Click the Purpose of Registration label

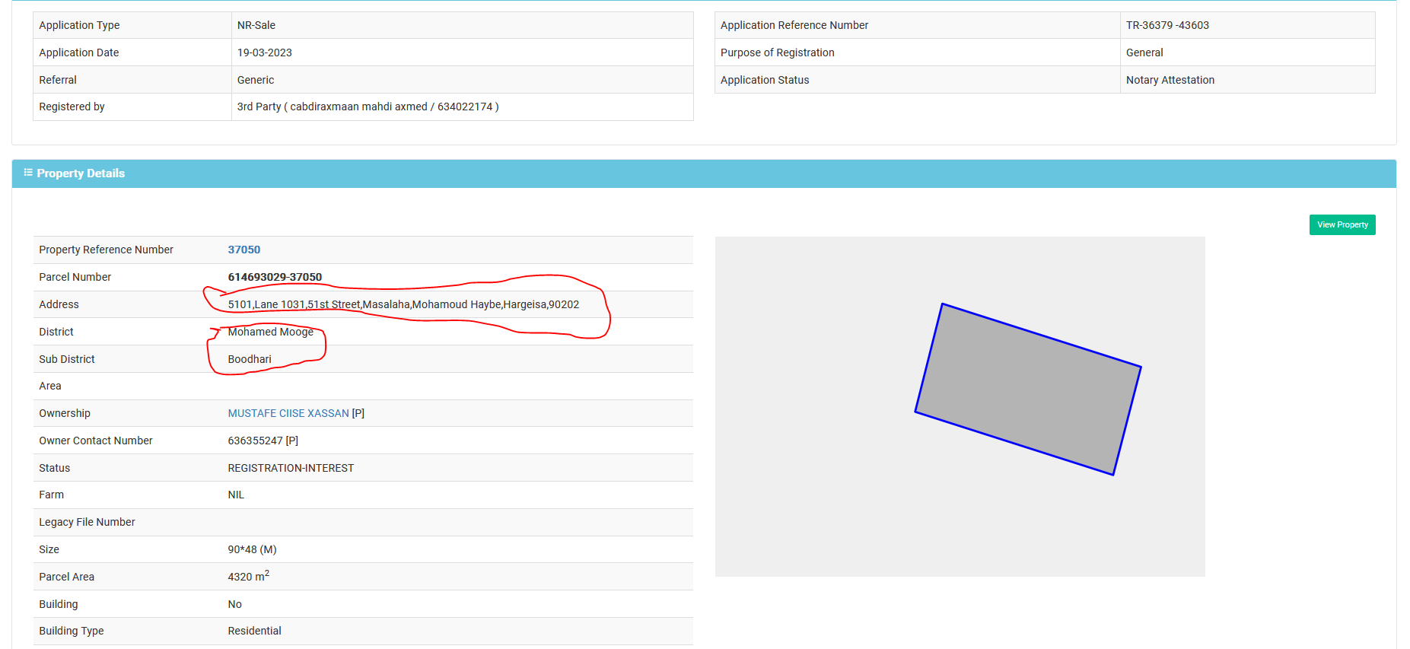pos(777,52)
